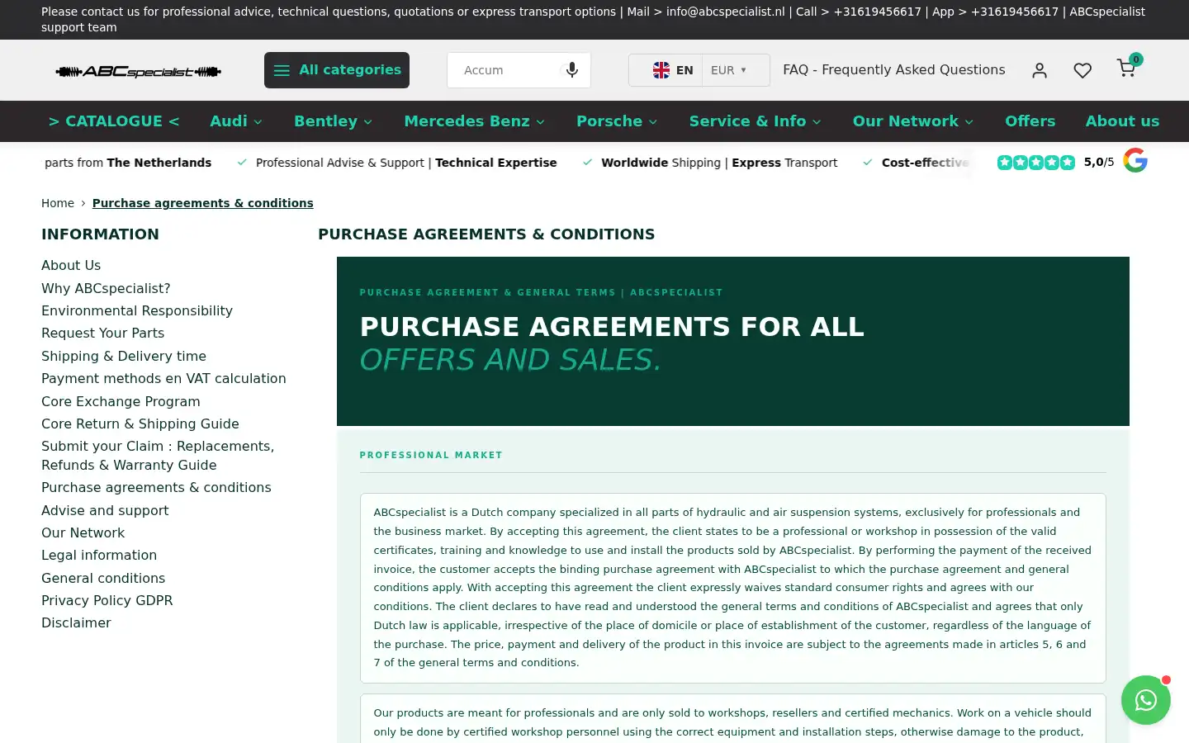Open Privacy Policy GDPR link
The image size is (1189, 743).
coord(107,600)
